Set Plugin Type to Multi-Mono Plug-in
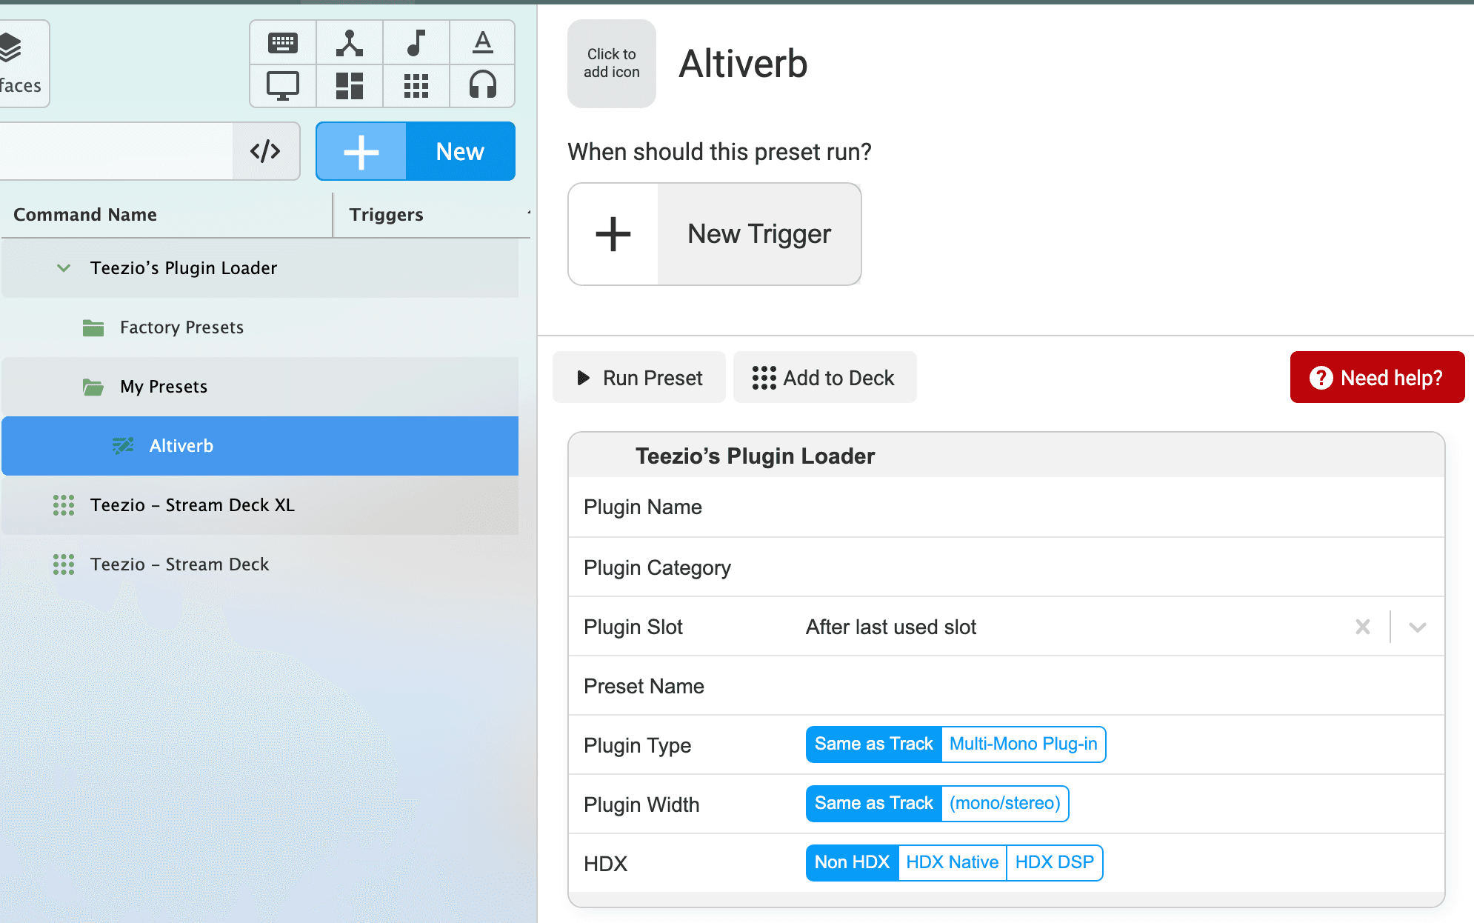1474x923 pixels. (1023, 744)
